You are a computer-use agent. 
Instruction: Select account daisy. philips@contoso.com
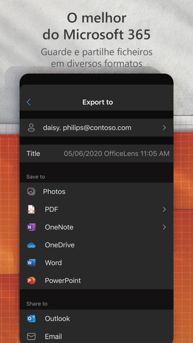coord(96,128)
